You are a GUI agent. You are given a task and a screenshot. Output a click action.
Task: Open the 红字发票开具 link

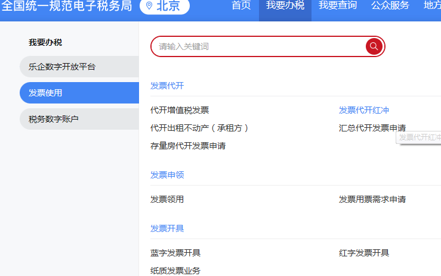coord(364,253)
